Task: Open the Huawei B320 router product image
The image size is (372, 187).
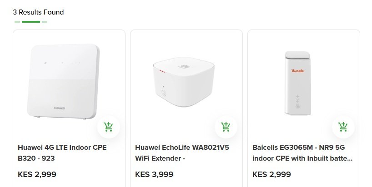Action: point(63,81)
